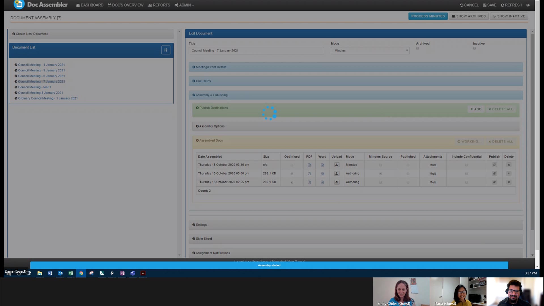
Task: Delete the 03:00 pm assembled doc row
Action: pos(509,173)
